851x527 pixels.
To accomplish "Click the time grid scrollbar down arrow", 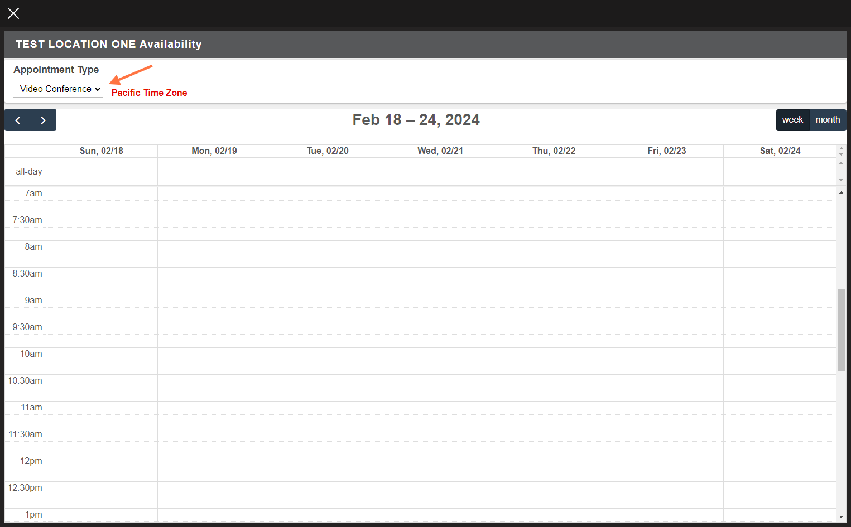I will [841, 518].
